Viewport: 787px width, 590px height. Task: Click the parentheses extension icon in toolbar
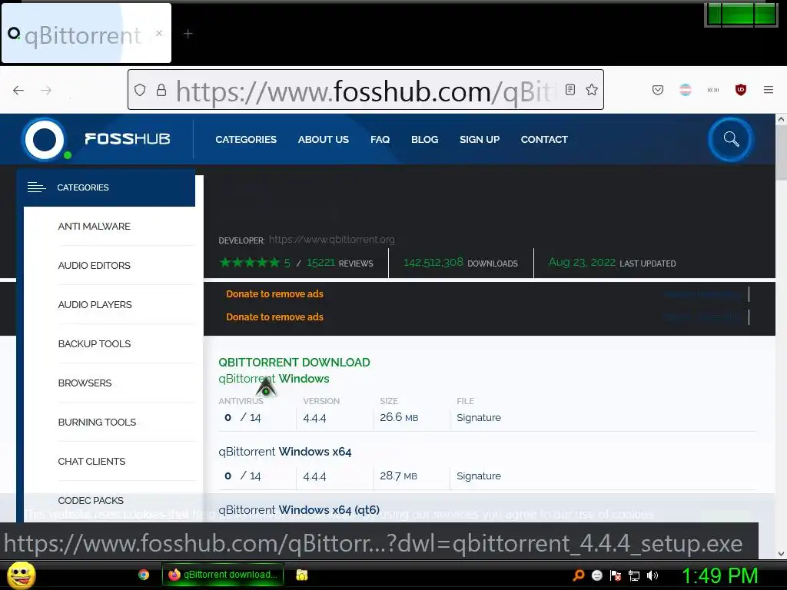[713, 90]
